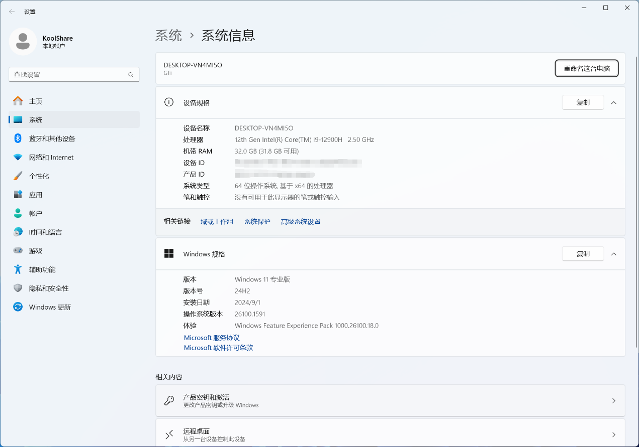Open the 高级系统设置 link
The width and height of the screenshot is (639, 447).
click(301, 222)
